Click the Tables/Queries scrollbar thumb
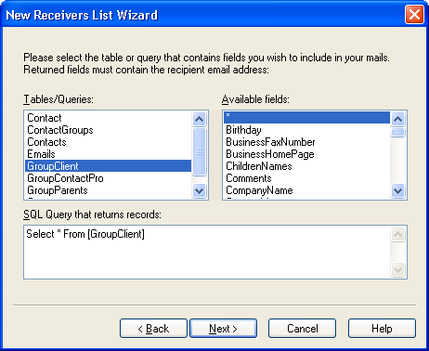 [199, 151]
